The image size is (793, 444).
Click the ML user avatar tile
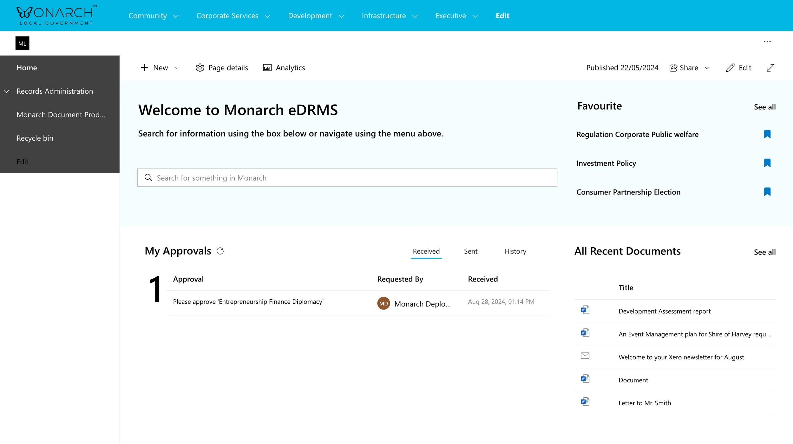(22, 43)
